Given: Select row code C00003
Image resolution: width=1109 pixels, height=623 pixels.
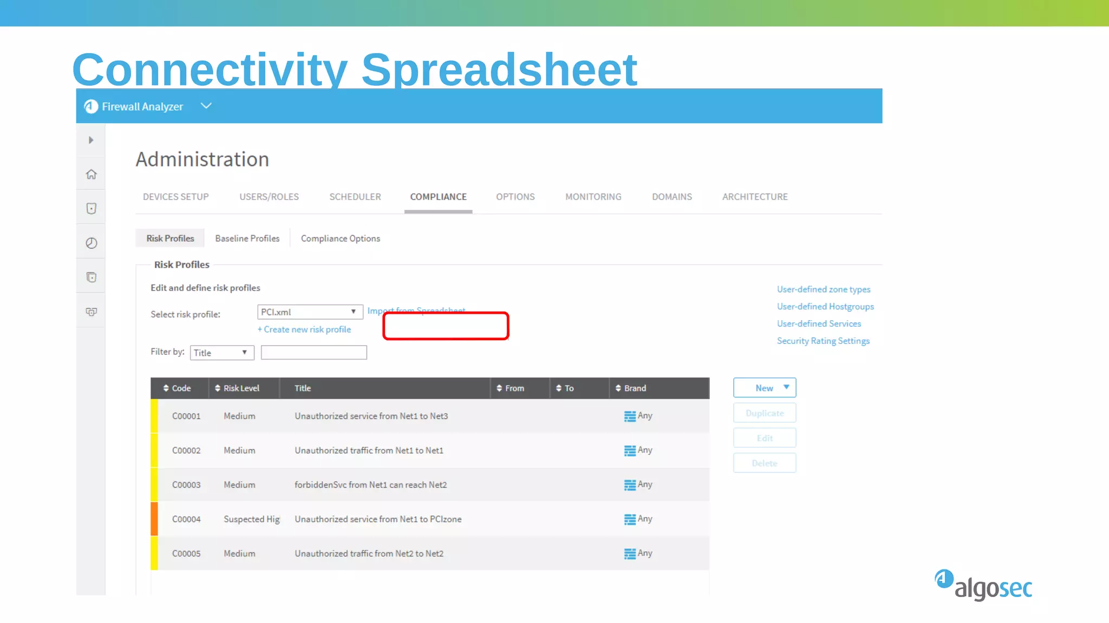Looking at the screenshot, I should (186, 485).
